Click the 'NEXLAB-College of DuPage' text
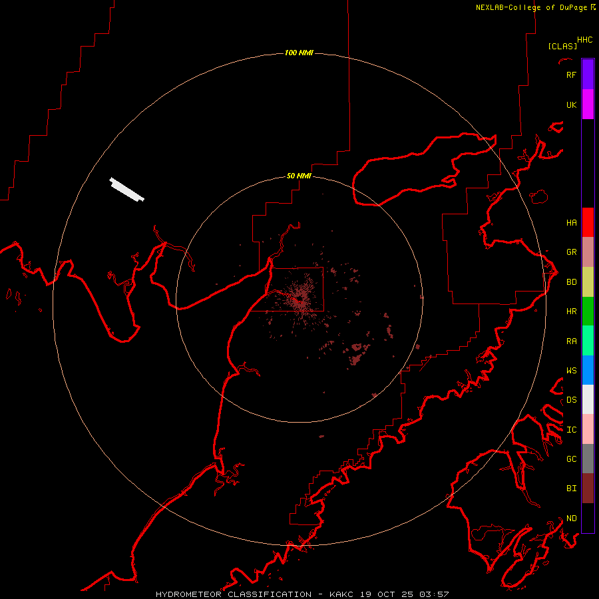Image resolution: width=599 pixels, height=599 pixels. pos(531,7)
